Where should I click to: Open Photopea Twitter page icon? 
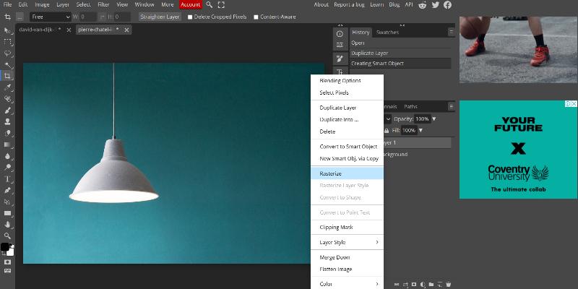436,5
